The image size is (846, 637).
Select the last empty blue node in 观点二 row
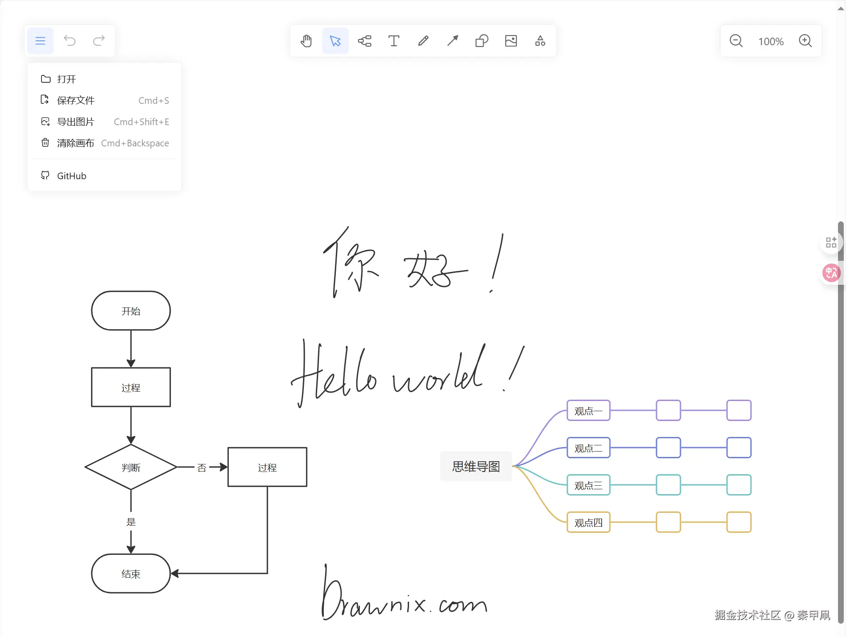(739, 448)
